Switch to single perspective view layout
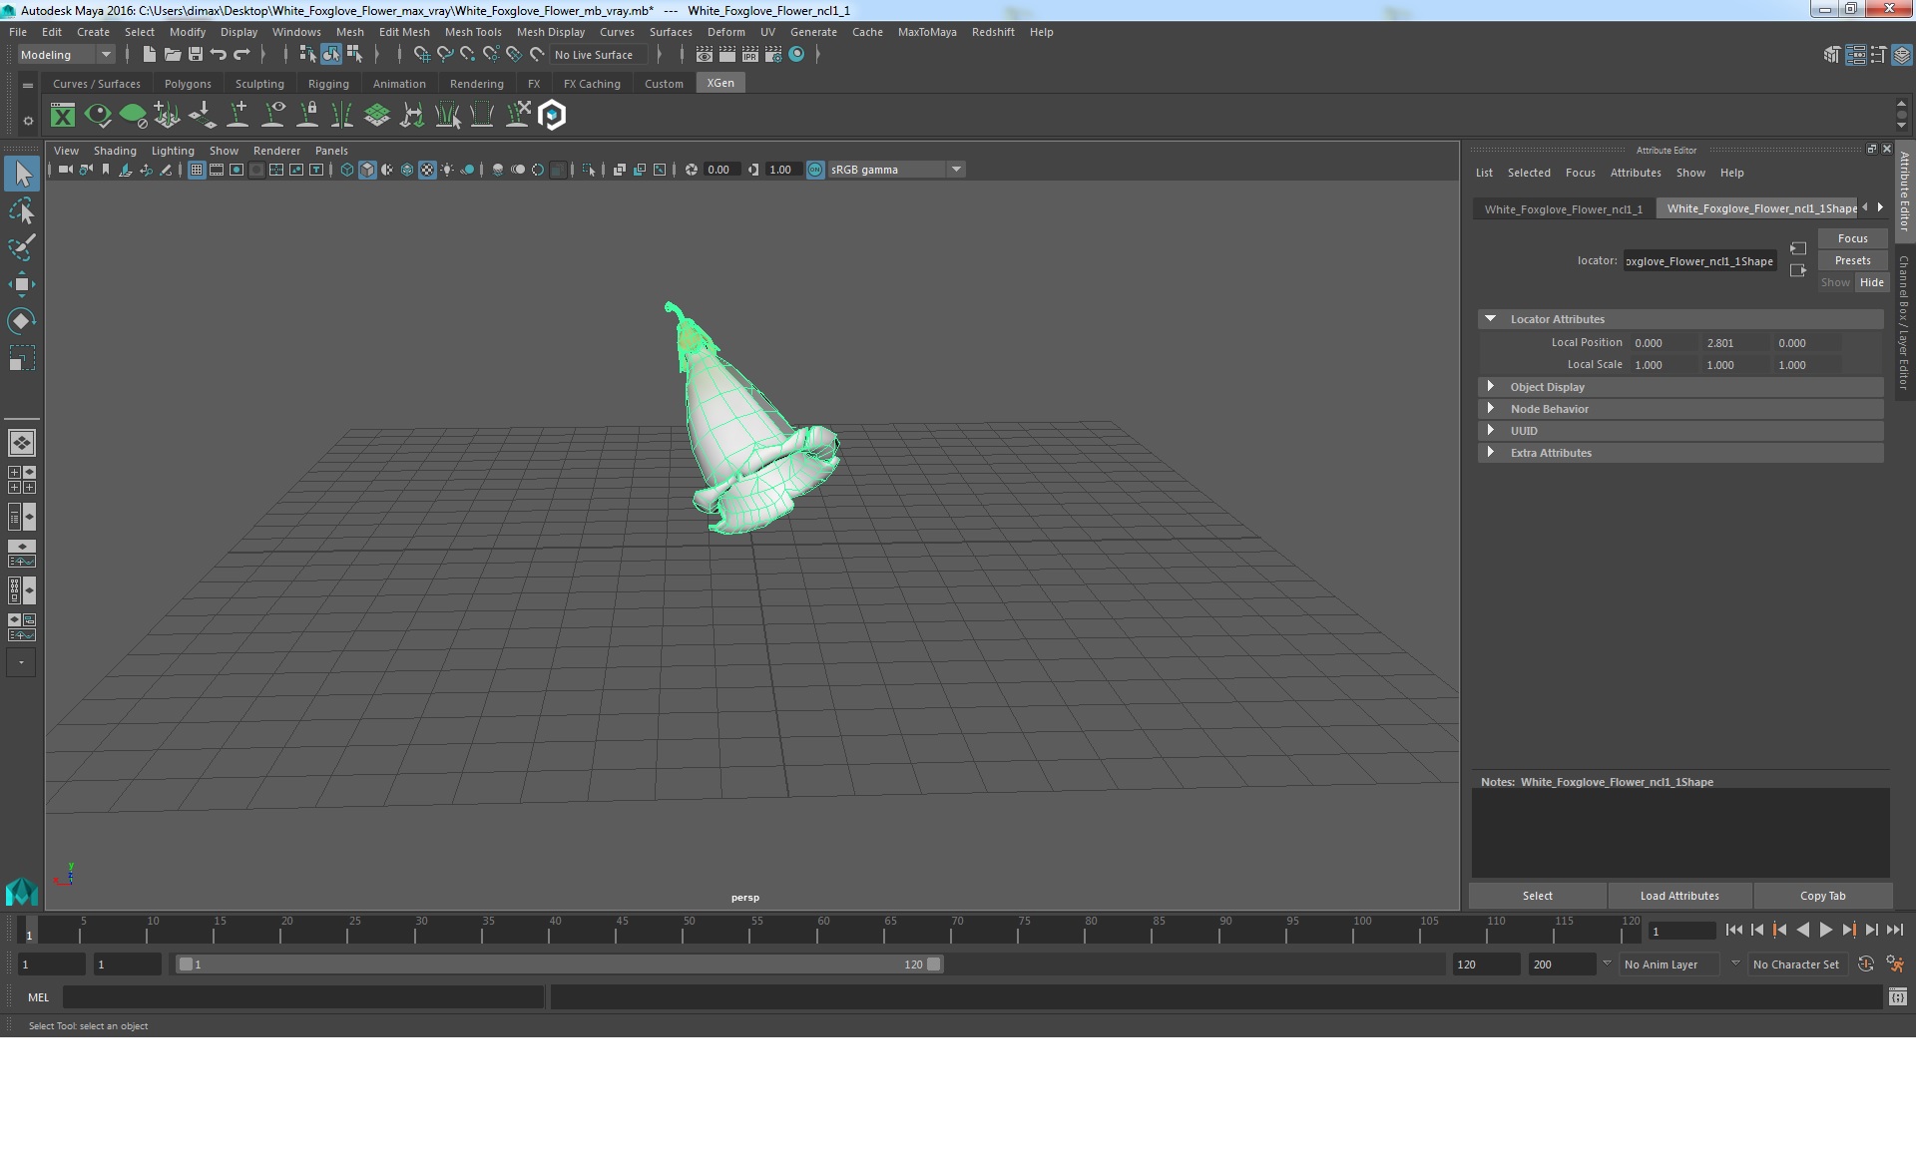The width and height of the screenshot is (1916, 1155). 22,443
